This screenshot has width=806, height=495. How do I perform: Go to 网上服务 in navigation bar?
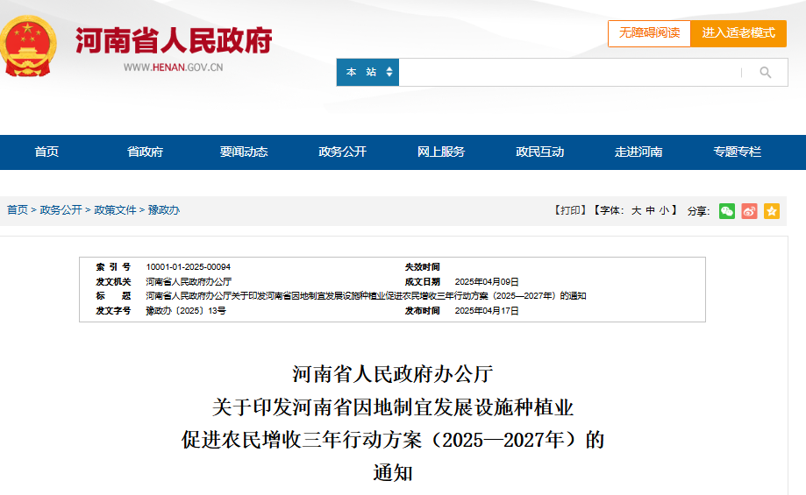tap(441, 152)
